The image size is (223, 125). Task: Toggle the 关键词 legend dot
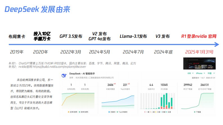pos(109,112)
